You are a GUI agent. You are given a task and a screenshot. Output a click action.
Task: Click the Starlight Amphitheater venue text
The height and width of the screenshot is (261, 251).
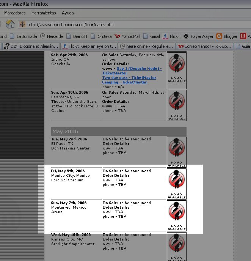[x=73, y=244]
